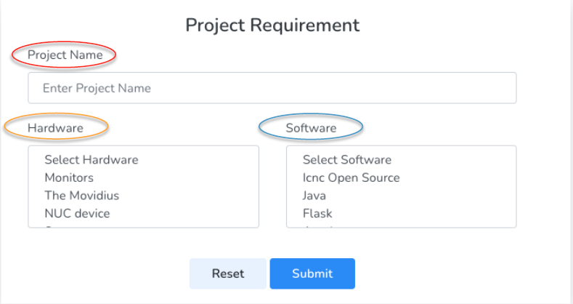Click the Hardware label
The width and height of the screenshot is (573, 304).
pyautogui.click(x=55, y=128)
